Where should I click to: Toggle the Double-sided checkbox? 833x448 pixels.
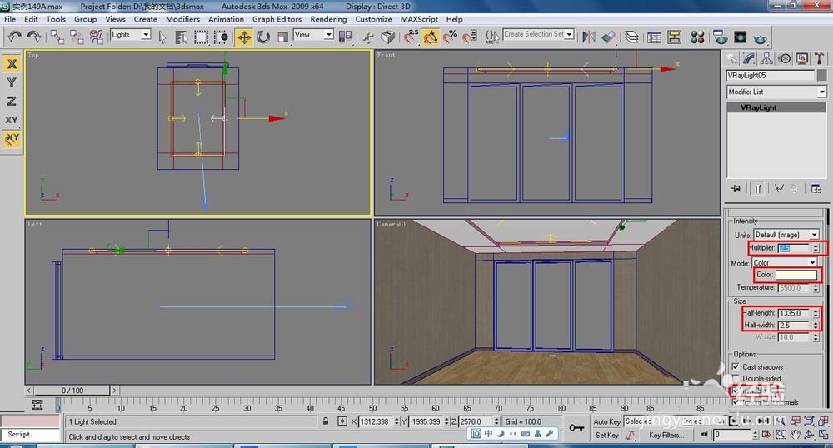[x=736, y=378]
